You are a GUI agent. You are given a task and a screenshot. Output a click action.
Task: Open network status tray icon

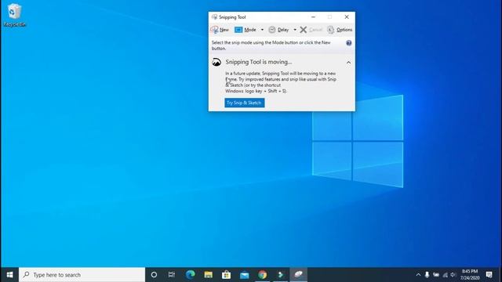(445, 275)
